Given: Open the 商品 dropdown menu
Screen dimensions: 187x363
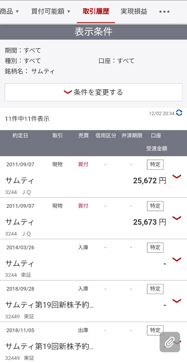Looking at the screenshot, I should pos(9,11).
